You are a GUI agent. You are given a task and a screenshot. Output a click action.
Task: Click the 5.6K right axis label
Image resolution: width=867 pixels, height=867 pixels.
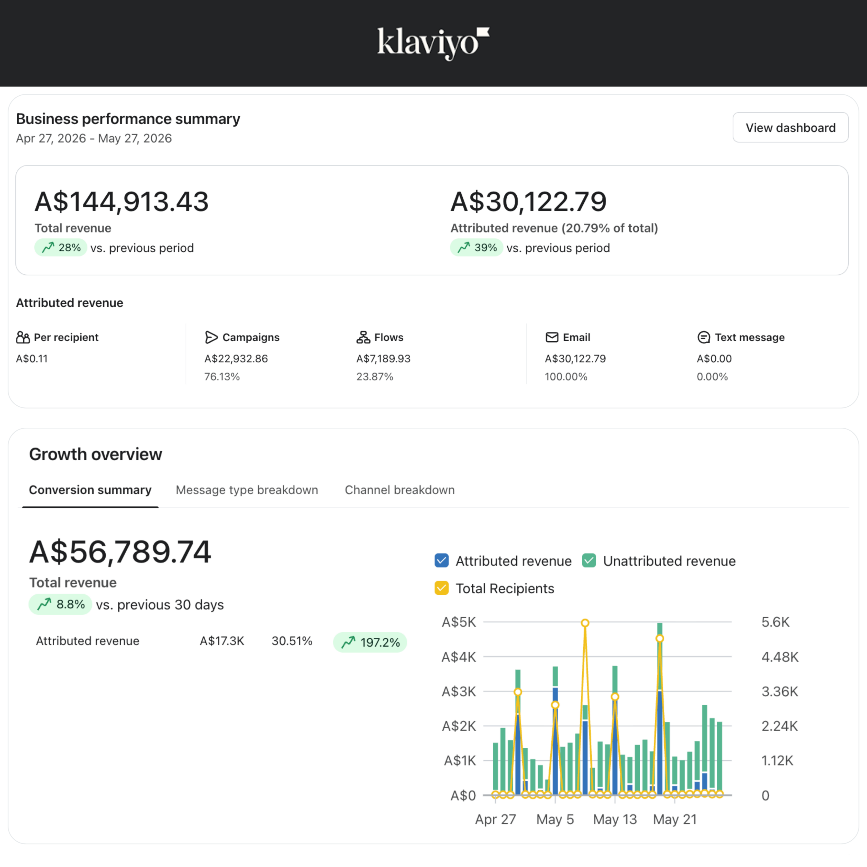point(776,622)
